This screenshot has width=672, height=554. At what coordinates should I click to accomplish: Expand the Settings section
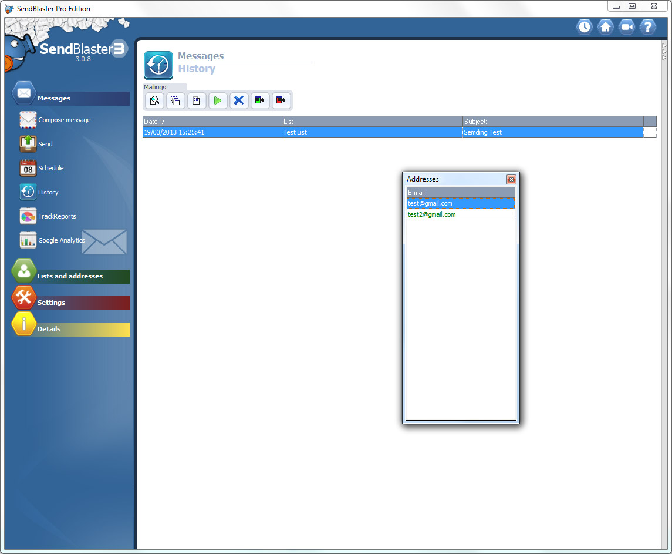click(52, 303)
